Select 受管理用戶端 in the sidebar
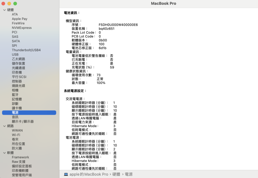 pyautogui.click(x=22, y=175)
